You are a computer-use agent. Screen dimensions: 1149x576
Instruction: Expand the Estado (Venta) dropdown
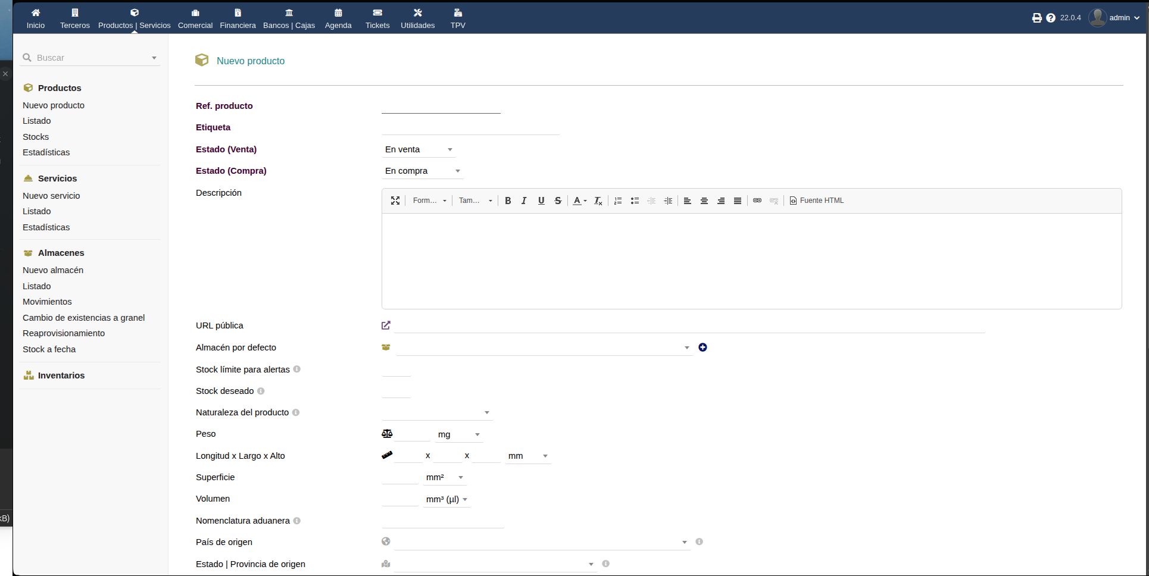[419, 149]
